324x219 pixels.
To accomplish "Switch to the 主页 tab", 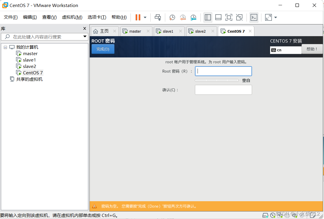I will coord(104,31).
